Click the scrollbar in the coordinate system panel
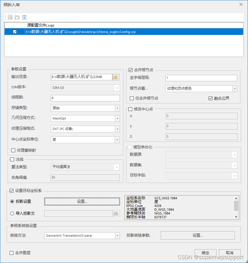The height and width of the screenshot is (263, 248). pos(236,206)
